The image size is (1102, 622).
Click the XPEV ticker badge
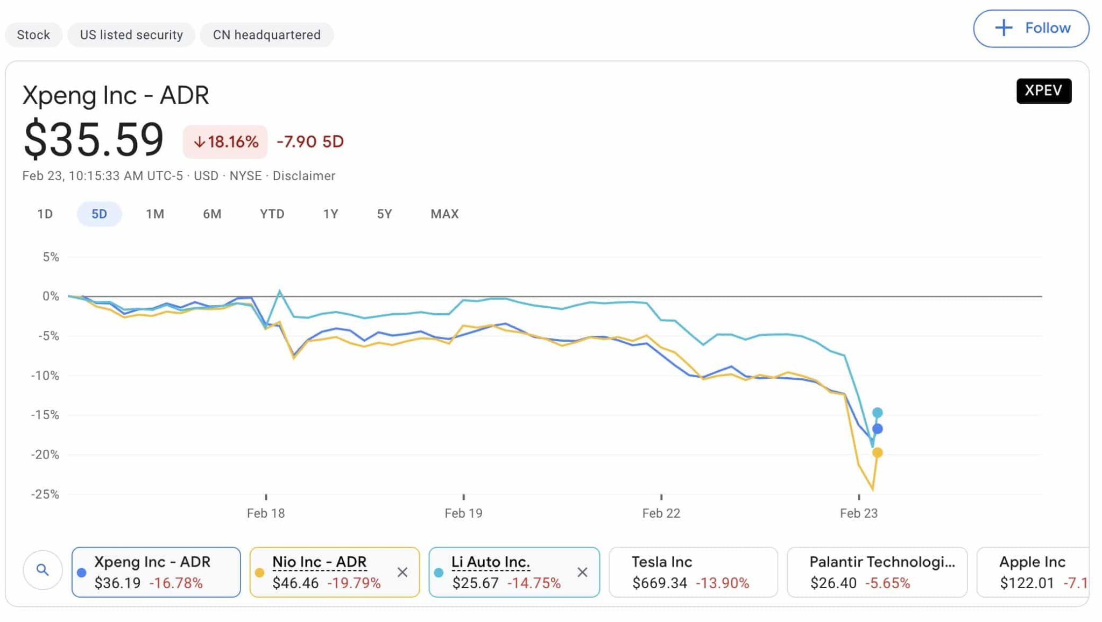pos(1043,90)
